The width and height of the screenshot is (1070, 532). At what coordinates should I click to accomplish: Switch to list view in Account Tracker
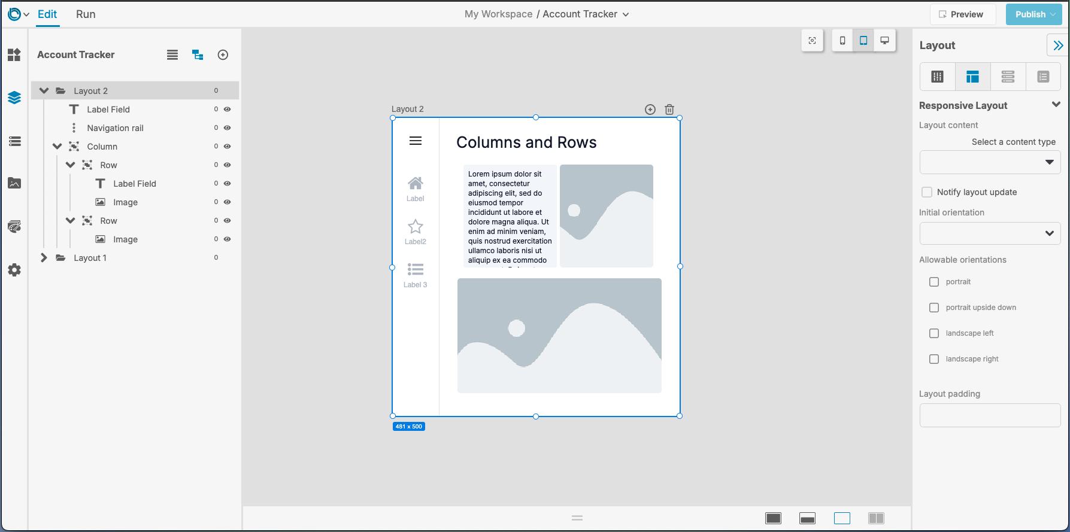click(172, 55)
